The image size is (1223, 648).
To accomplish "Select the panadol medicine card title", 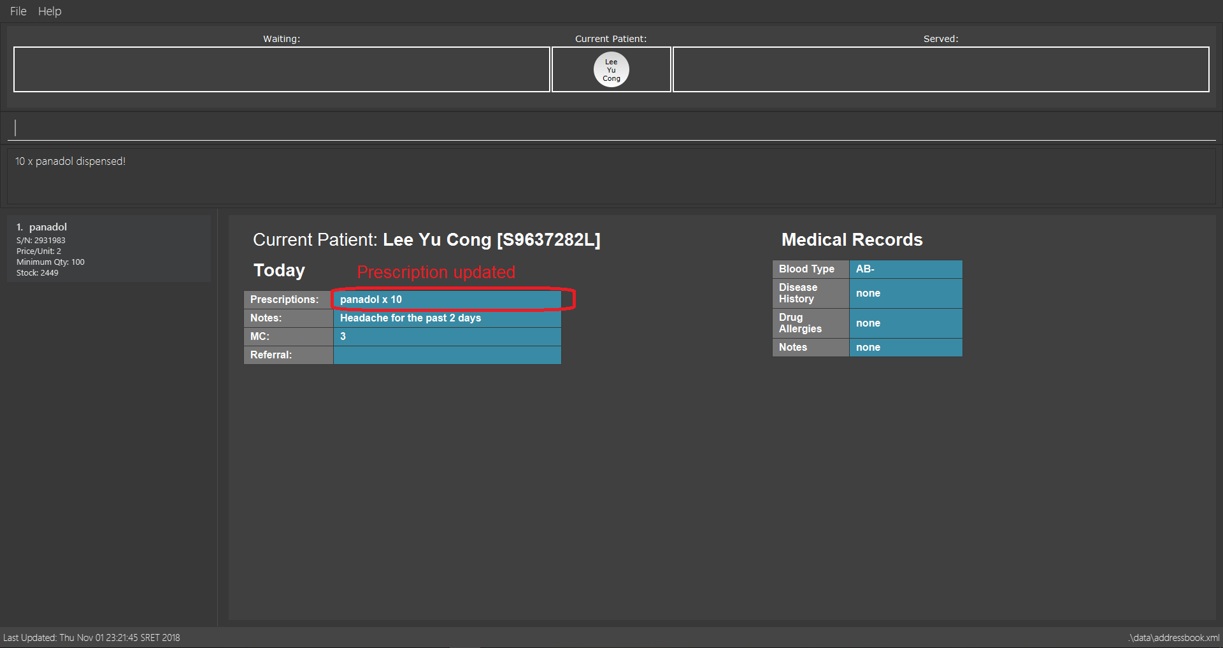I will (x=48, y=227).
